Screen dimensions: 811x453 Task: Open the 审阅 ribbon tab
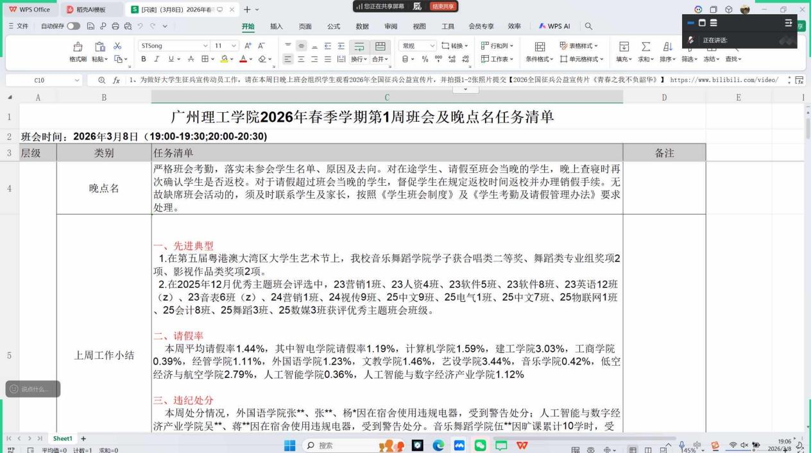point(390,26)
